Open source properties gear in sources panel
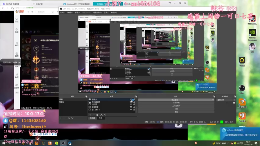260x146 pixels. click(x=97, y=115)
